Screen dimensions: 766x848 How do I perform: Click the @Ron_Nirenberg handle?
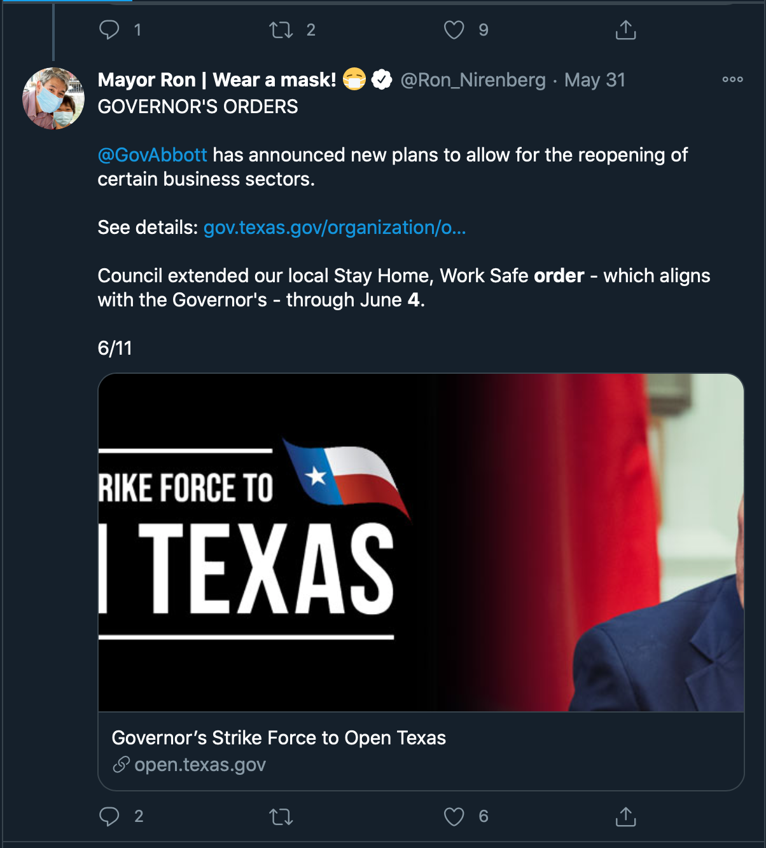[473, 80]
